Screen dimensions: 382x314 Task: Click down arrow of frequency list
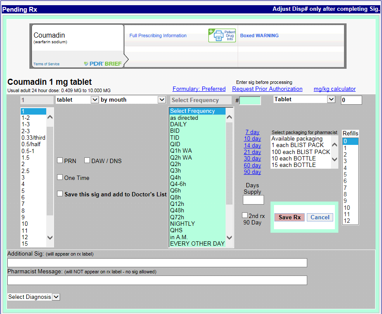(229, 237)
